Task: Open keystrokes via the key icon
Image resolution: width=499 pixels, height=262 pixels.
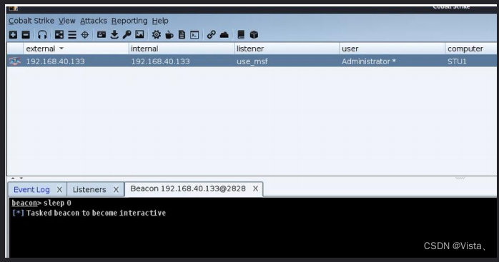Action: (x=127, y=34)
